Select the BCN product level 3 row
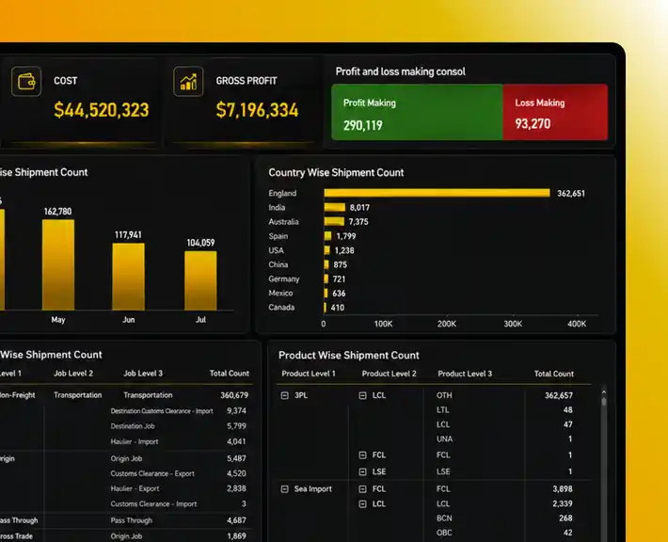This screenshot has height=542, width=668. click(x=444, y=518)
